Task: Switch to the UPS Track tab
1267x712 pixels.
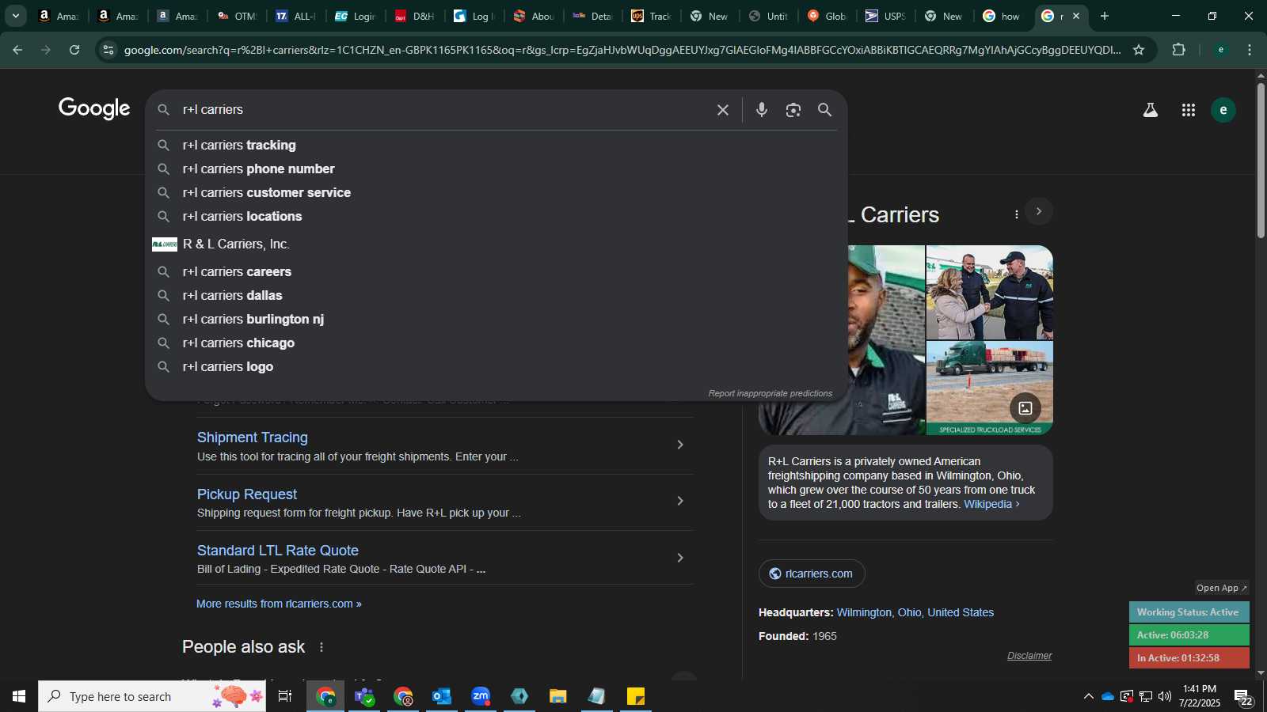Action: pos(651,16)
